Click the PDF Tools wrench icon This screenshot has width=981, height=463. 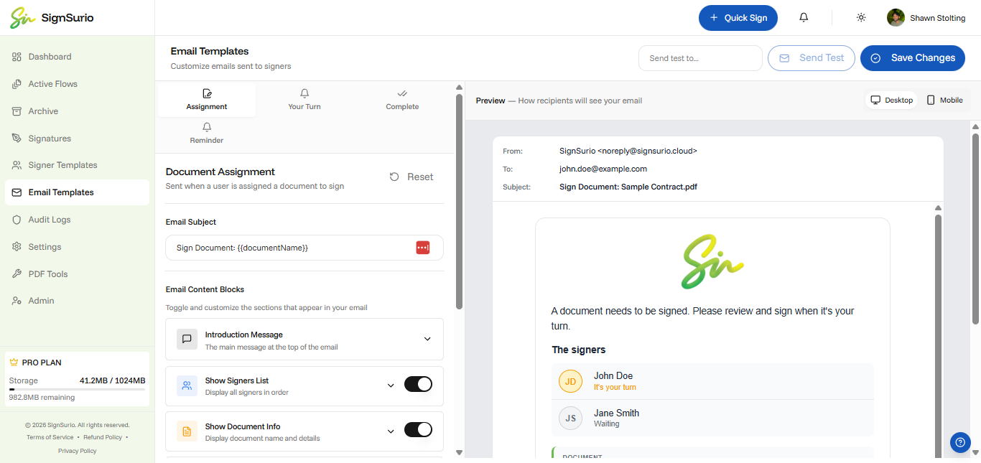[17, 274]
